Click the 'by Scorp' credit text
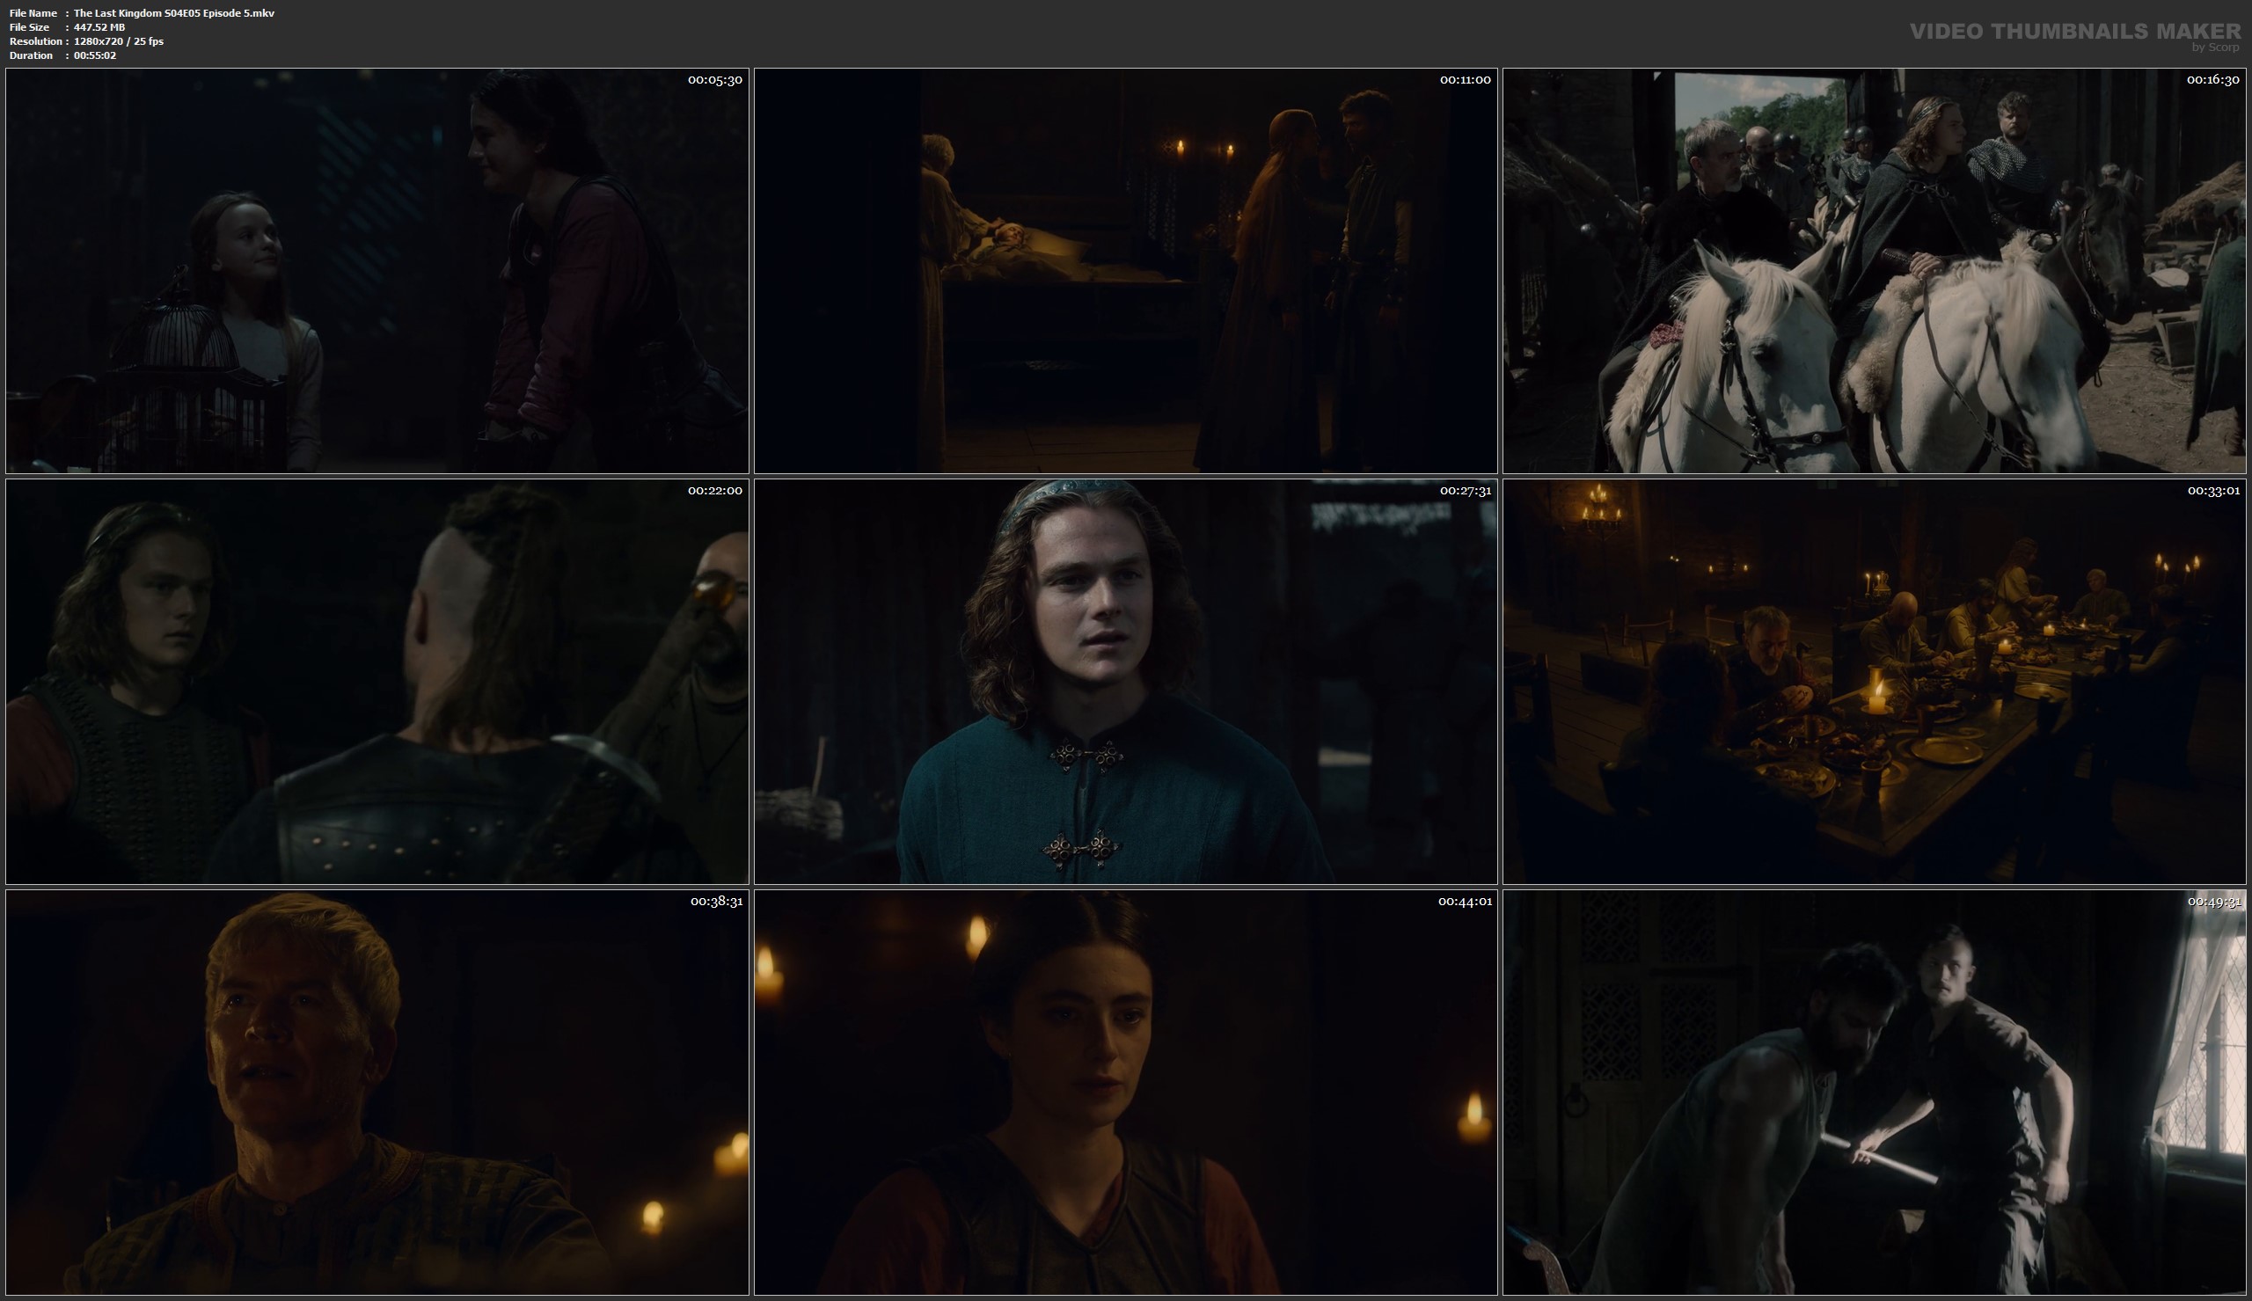Screen dimensions: 2252x1301 2214,48
